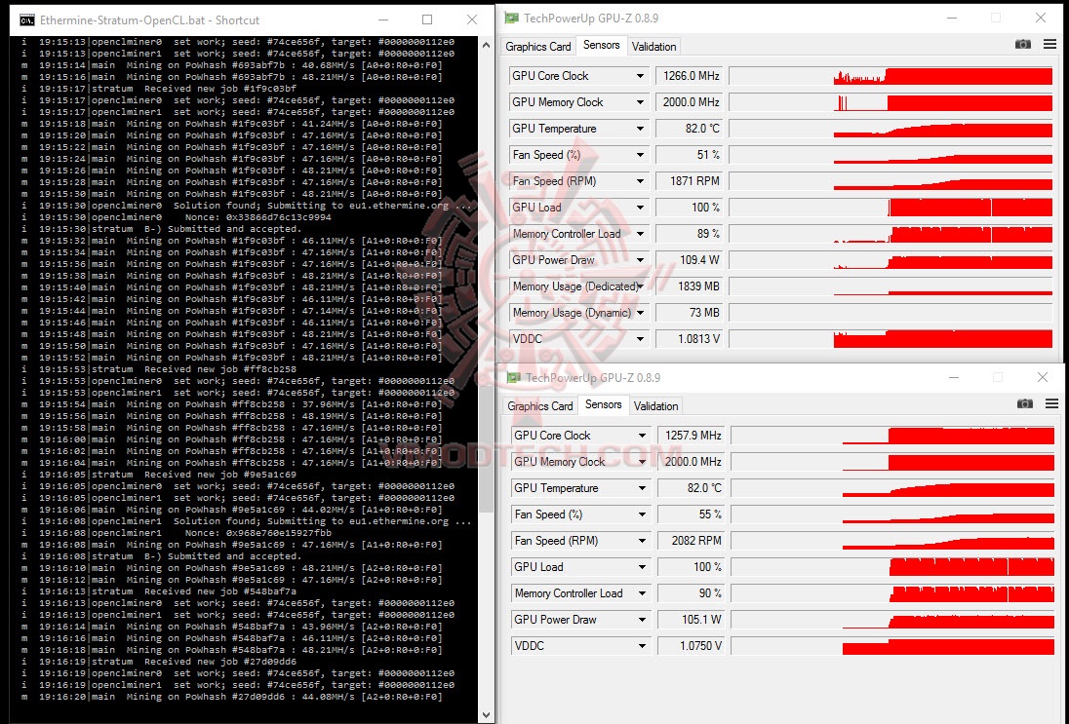Select Sensors tab in bottom GPU-Z window
Screen dimensions: 1069x724
(x=604, y=404)
